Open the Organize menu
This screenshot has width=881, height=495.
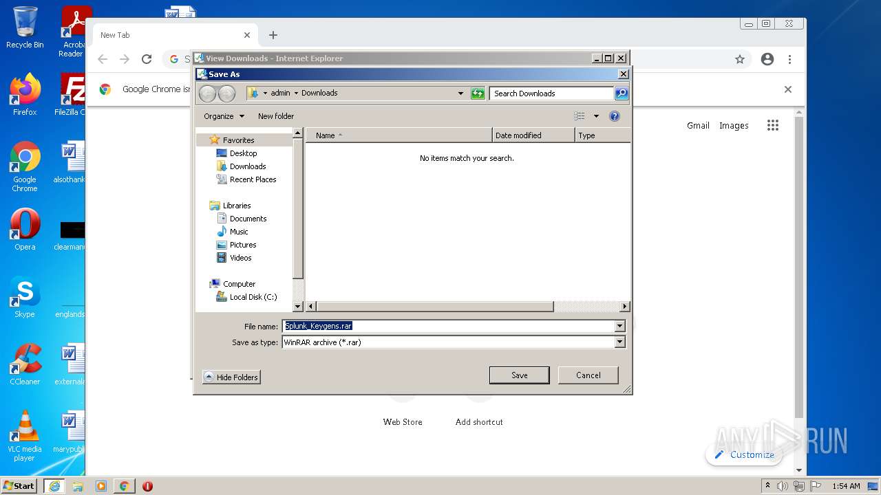[x=224, y=116]
